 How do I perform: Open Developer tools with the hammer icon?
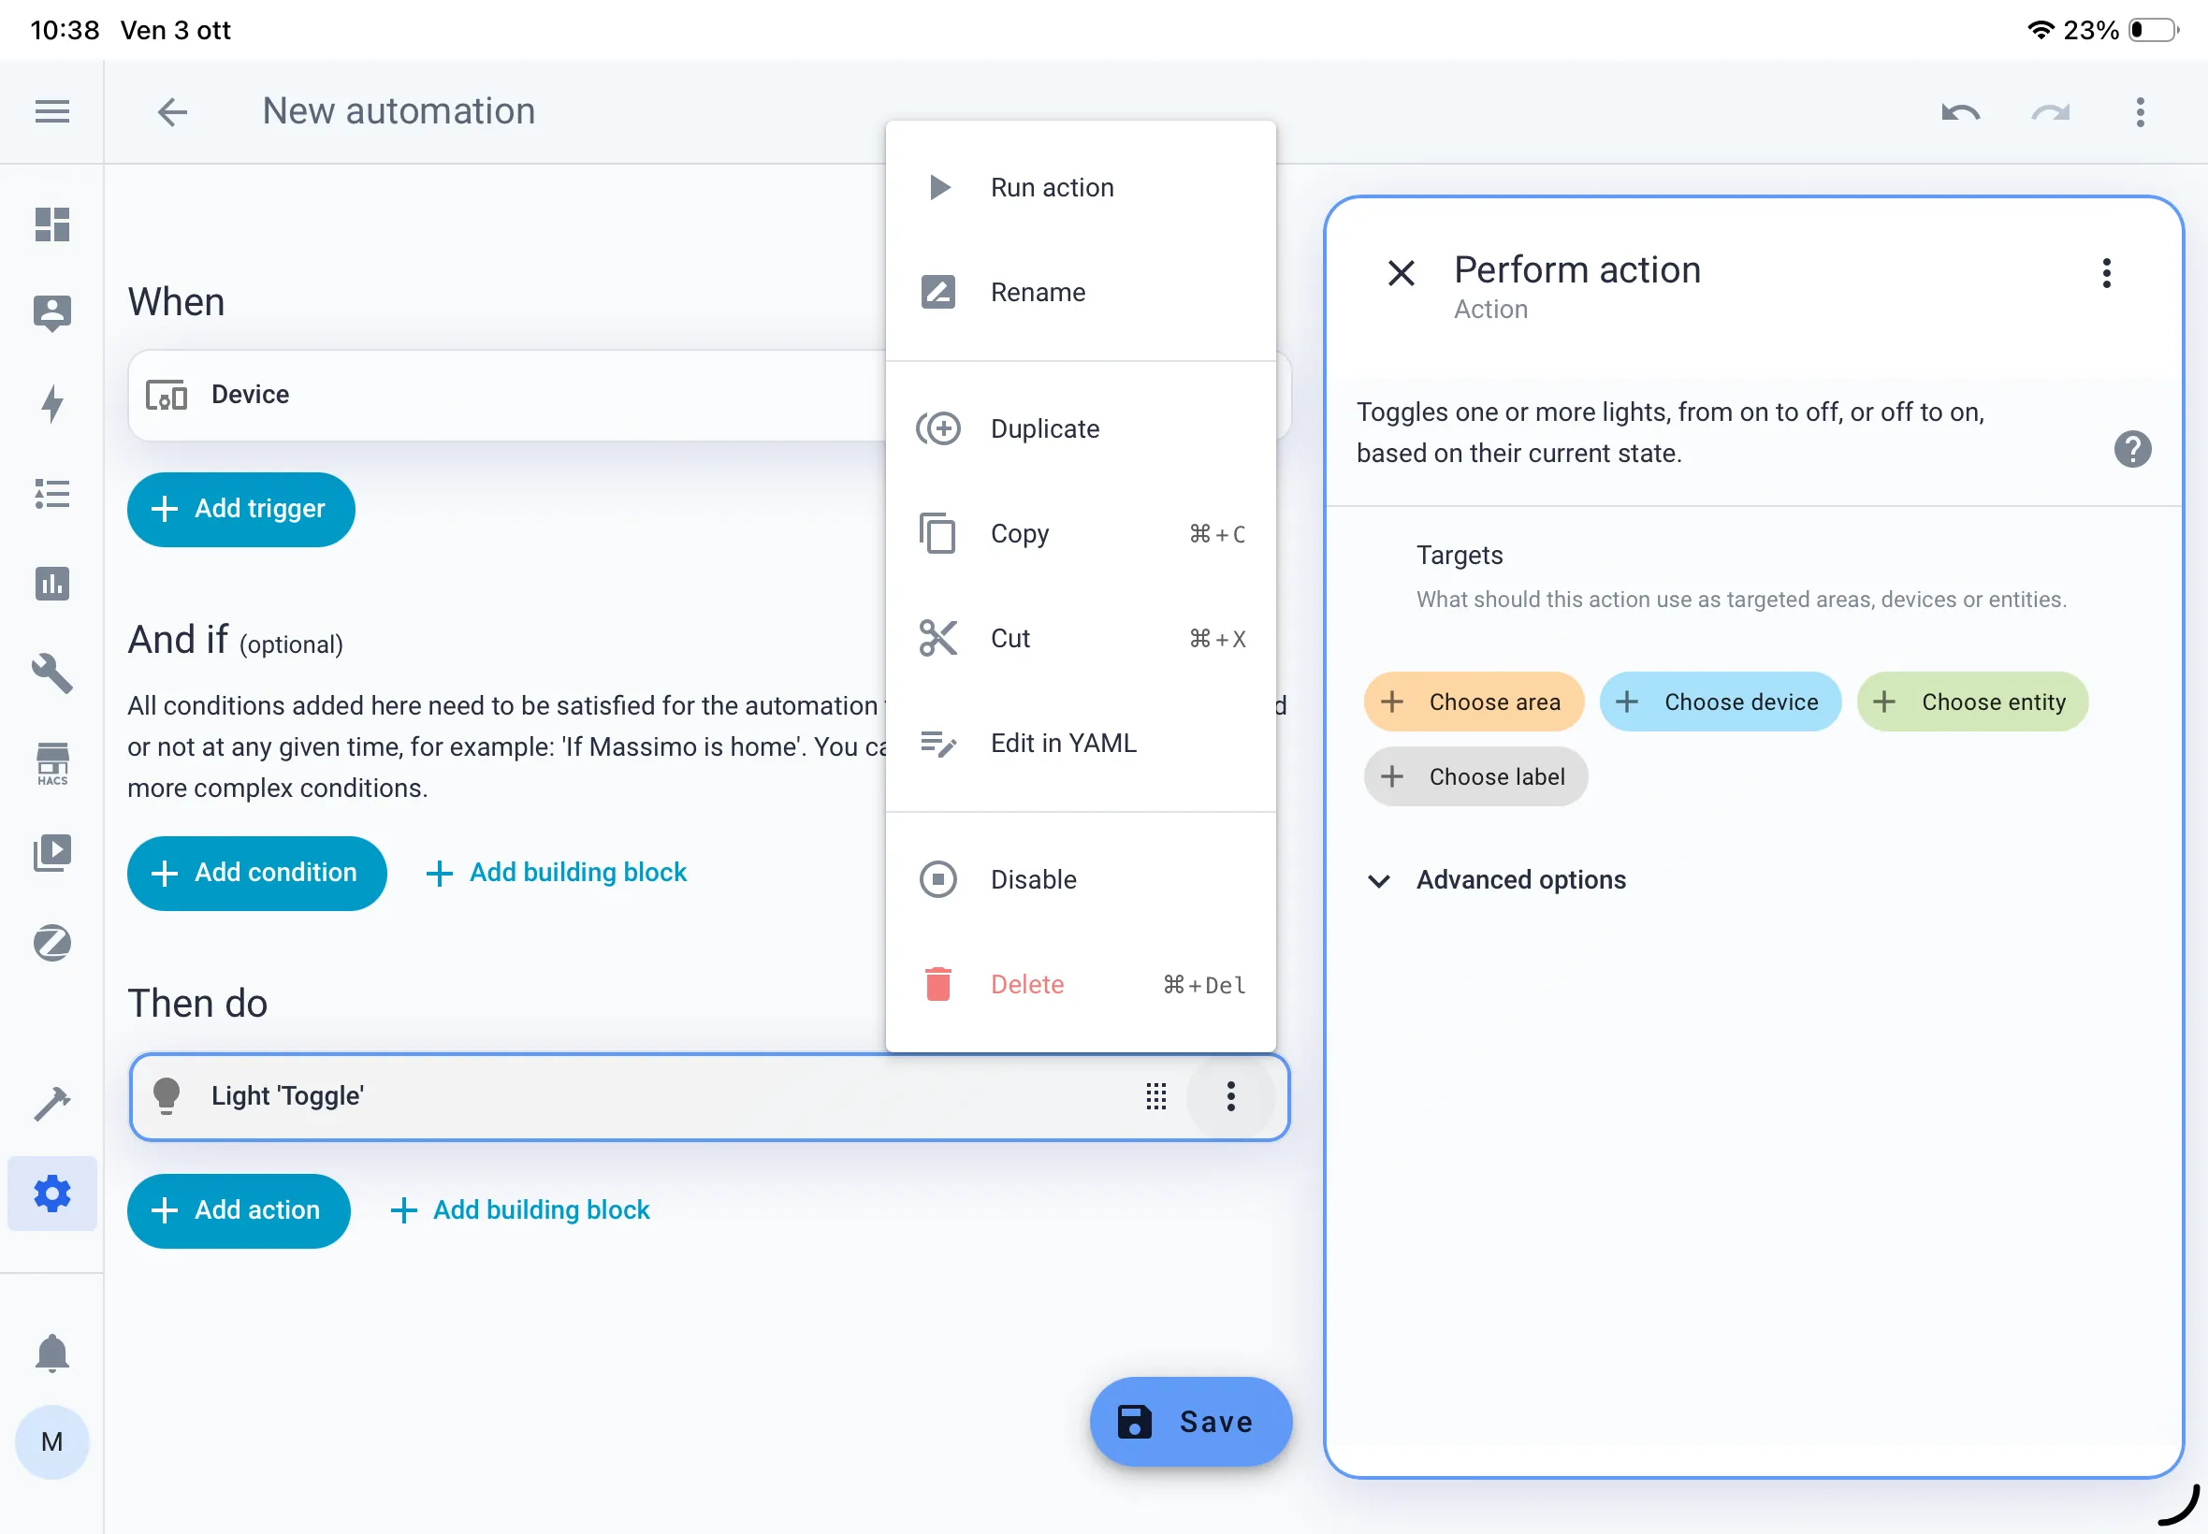tap(51, 1104)
